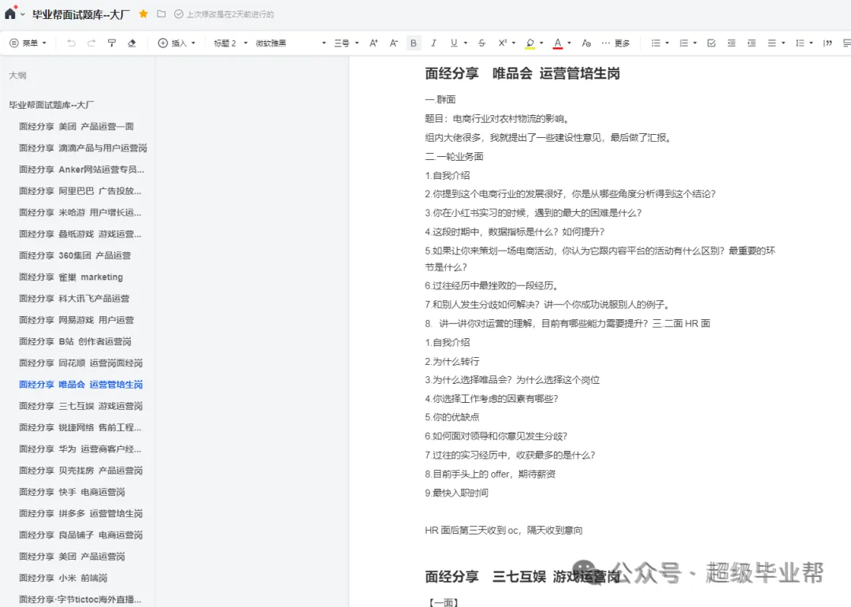This screenshot has height=607, width=851.
Task: Open the 微软雅黑 font dropdown
Action: tap(290, 43)
